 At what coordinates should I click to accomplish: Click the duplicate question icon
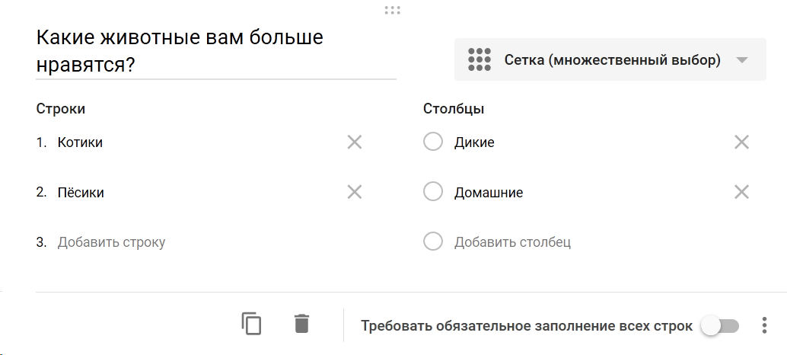click(251, 324)
